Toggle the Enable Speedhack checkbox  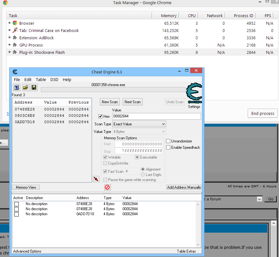pyautogui.click(x=168, y=147)
